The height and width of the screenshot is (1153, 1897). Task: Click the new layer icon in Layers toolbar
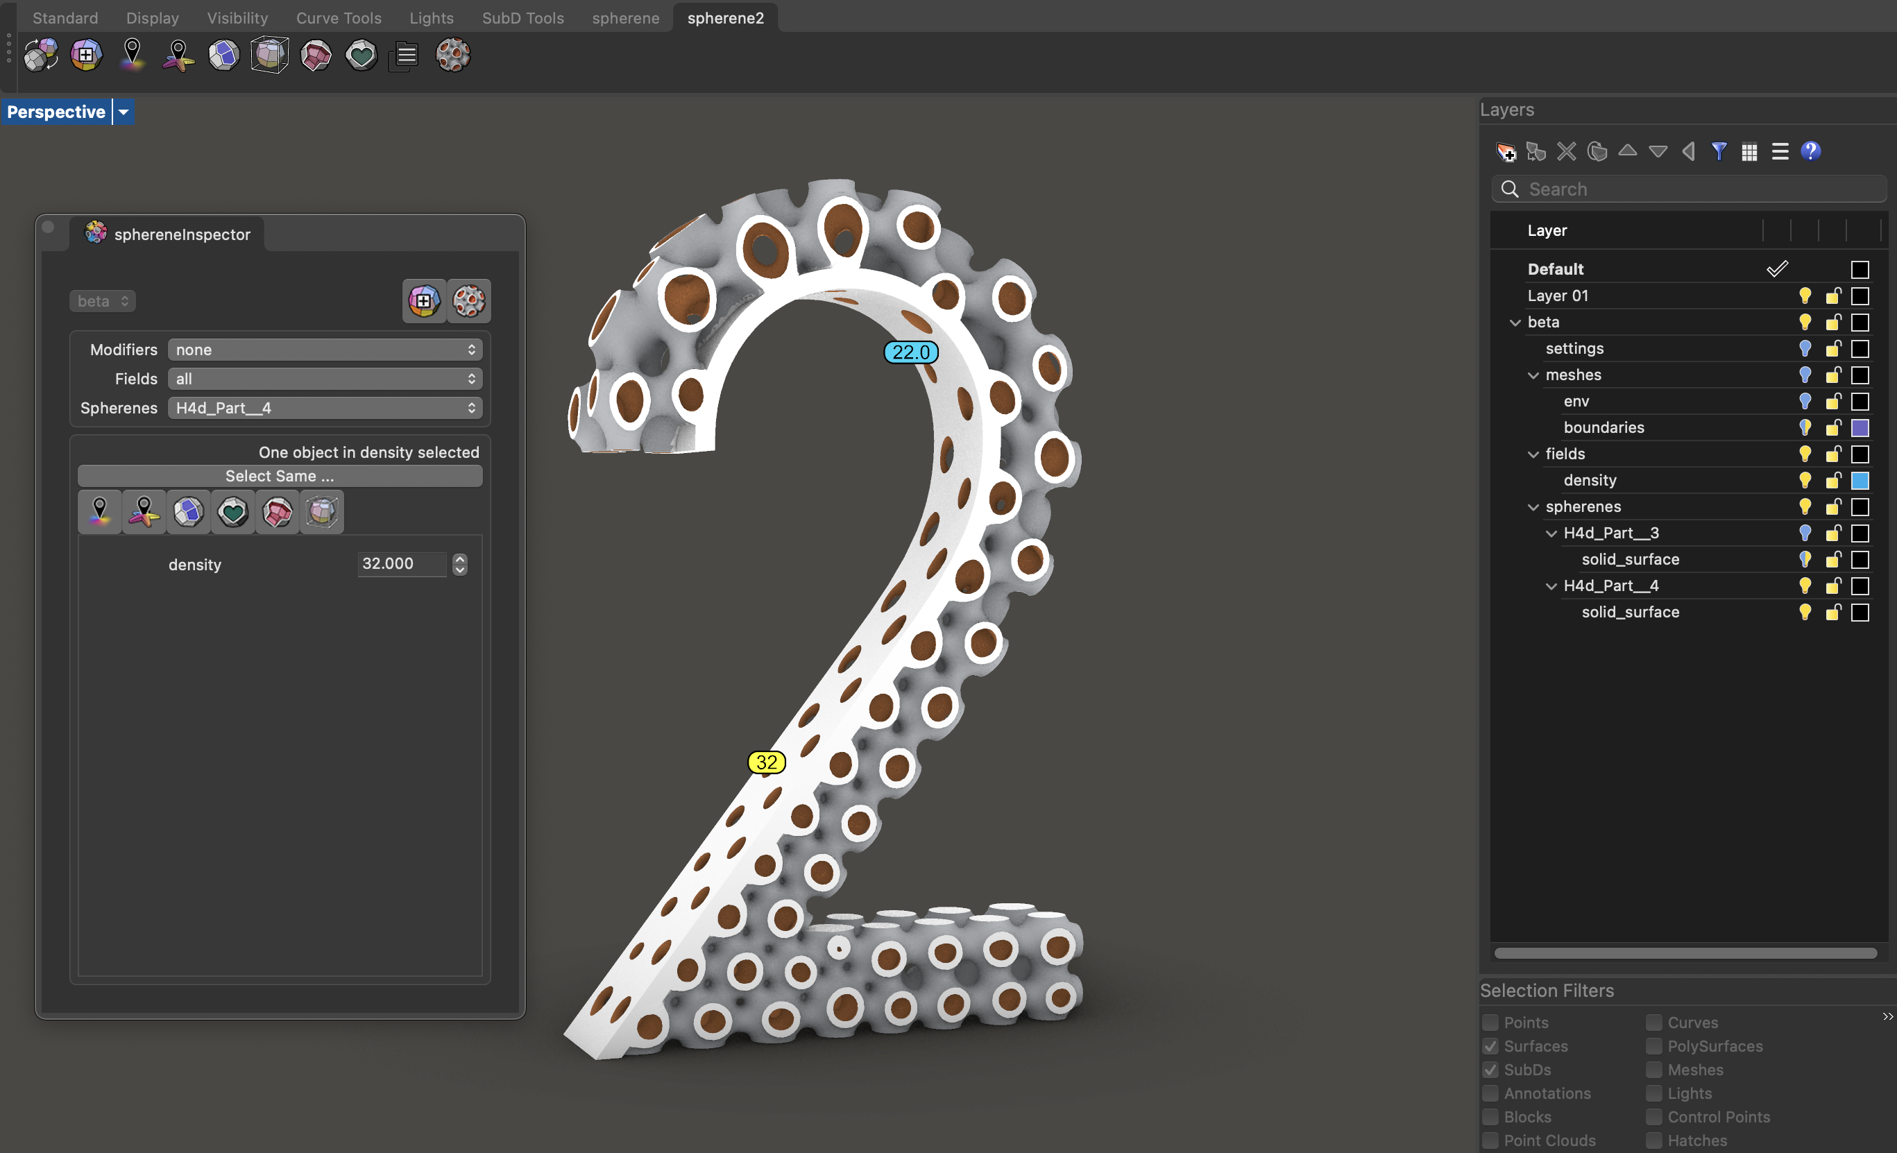(1505, 152)
